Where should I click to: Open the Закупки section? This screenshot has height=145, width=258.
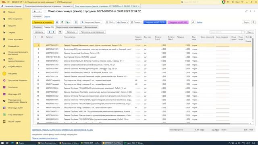(12, 33)
